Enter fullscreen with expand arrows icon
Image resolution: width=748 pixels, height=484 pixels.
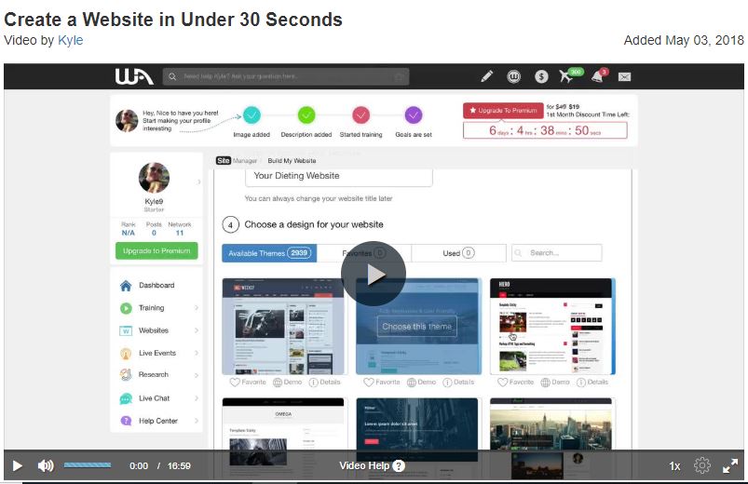point(730,465)
